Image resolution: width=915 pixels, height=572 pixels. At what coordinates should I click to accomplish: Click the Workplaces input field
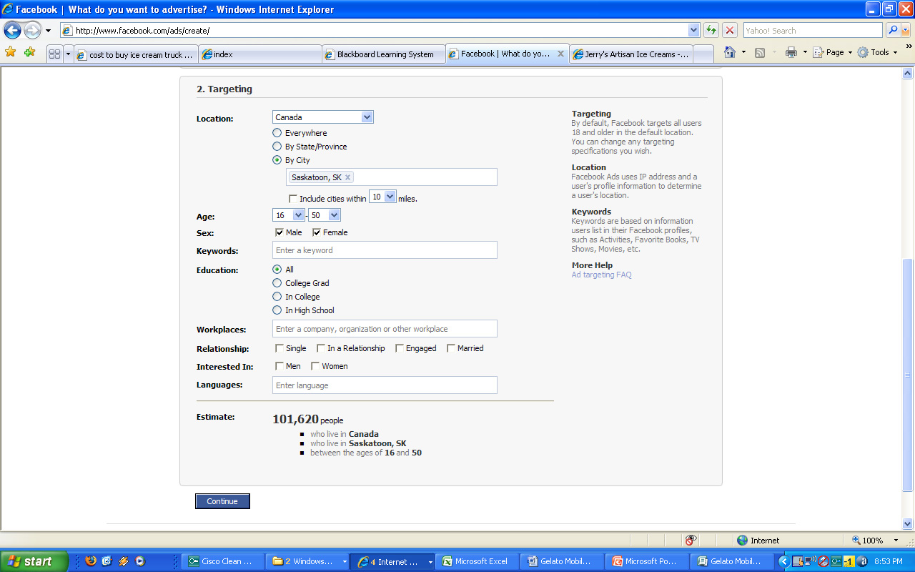385,329
